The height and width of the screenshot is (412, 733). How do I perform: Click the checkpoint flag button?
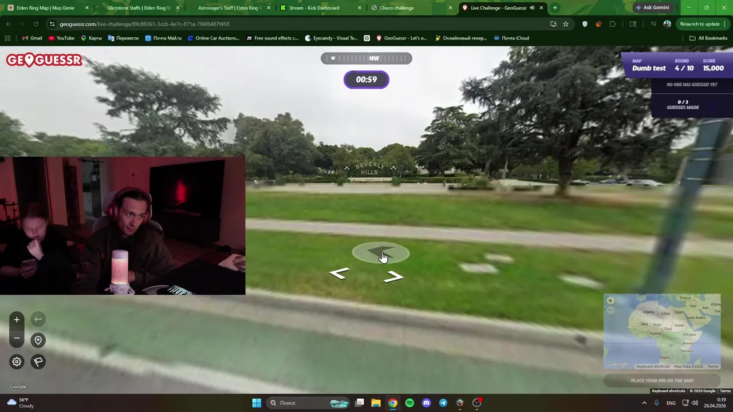(38, 362)
